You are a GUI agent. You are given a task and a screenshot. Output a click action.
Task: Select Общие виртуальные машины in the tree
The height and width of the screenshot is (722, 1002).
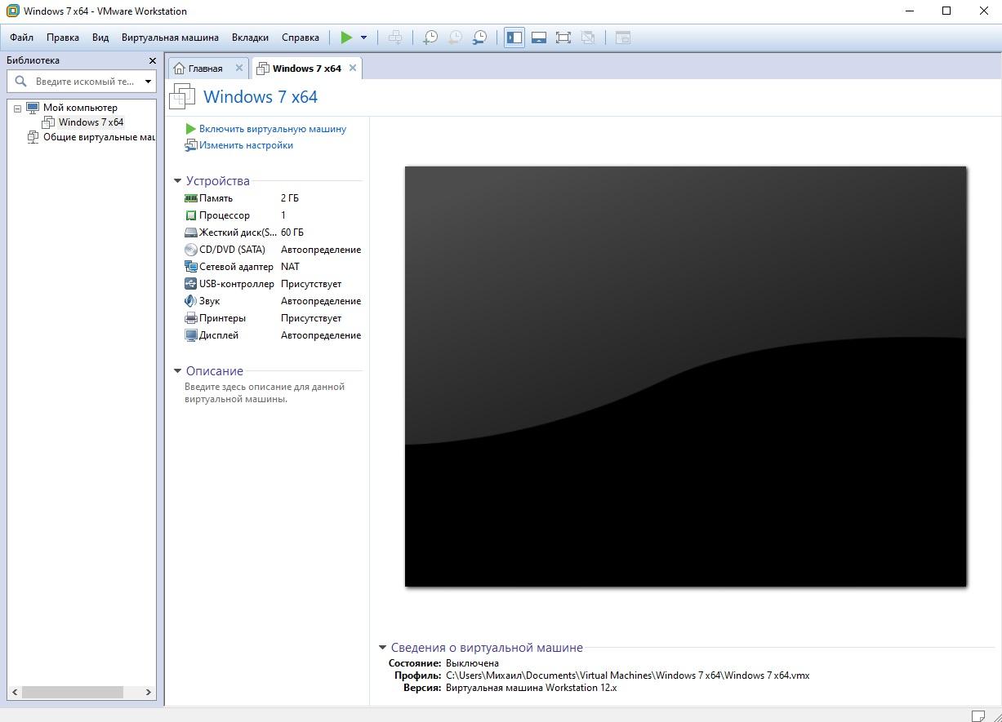tap(99, 137)
